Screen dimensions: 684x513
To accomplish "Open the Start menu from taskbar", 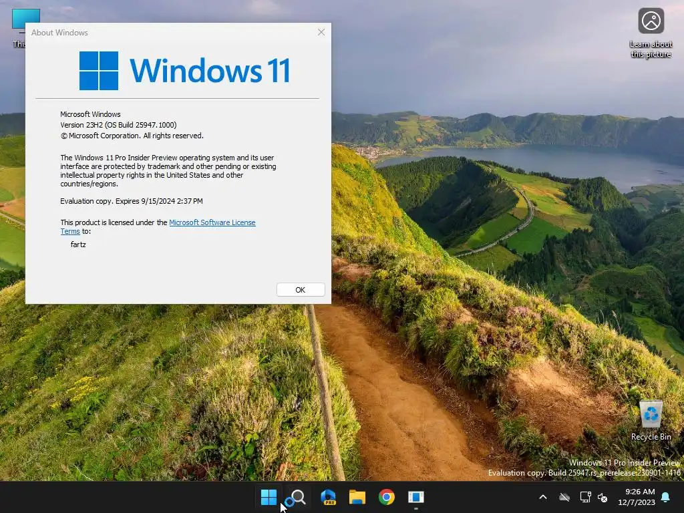I will click(x=269, y=497).
